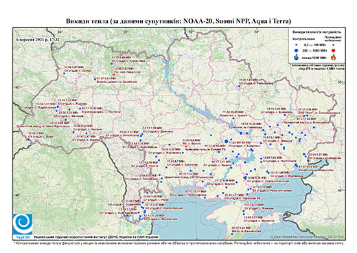357x253 pixels.
Task: Click the blue marker labeled 3.87 MW
Action: click(65, 74)
